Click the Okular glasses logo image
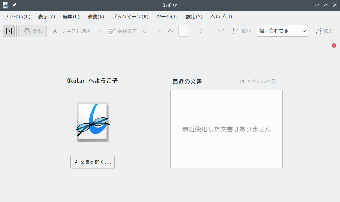The height and width of the screenshot is (202, 340). pos(93,122)
